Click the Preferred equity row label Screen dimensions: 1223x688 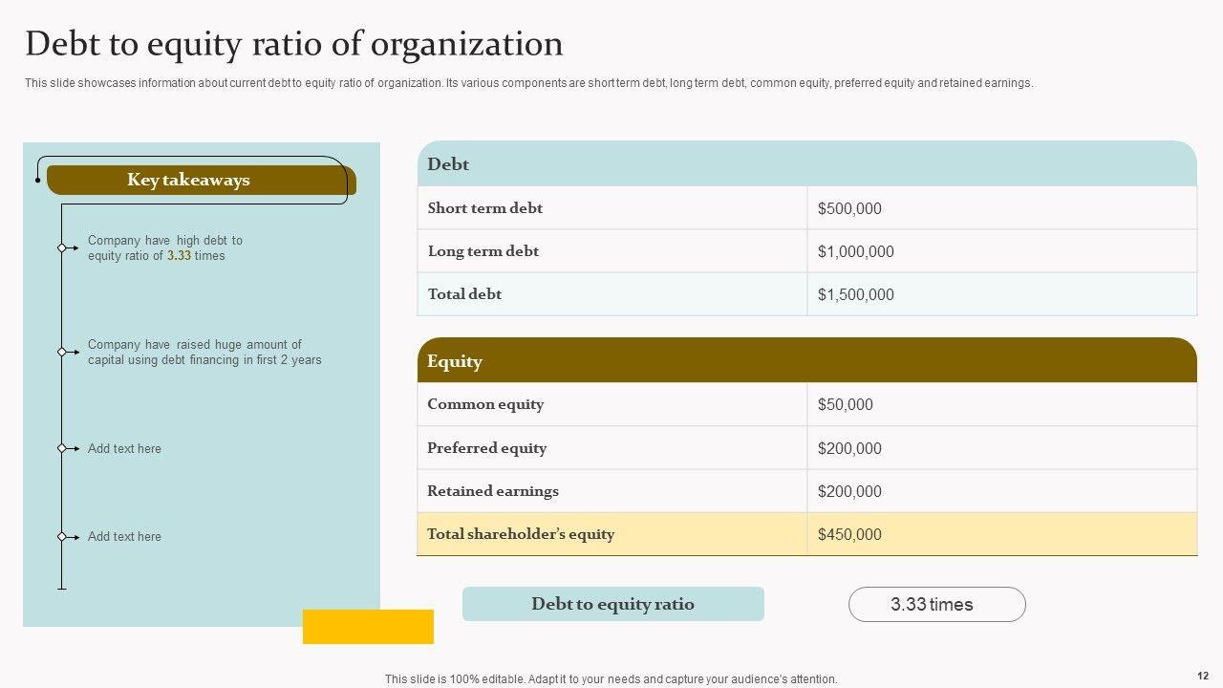[486, 448]
